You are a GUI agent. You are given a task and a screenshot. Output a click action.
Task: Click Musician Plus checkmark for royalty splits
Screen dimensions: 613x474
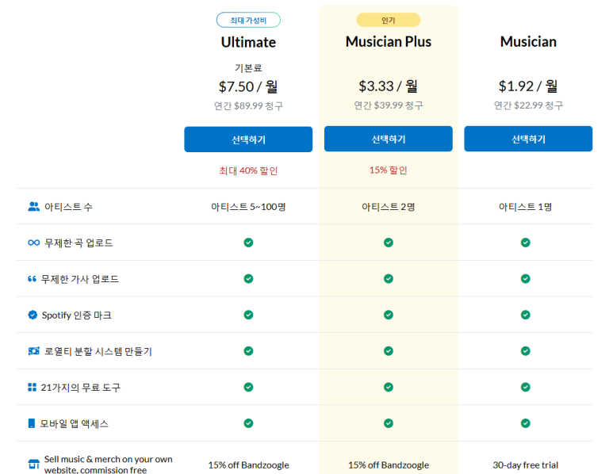(x=389, y=351)
